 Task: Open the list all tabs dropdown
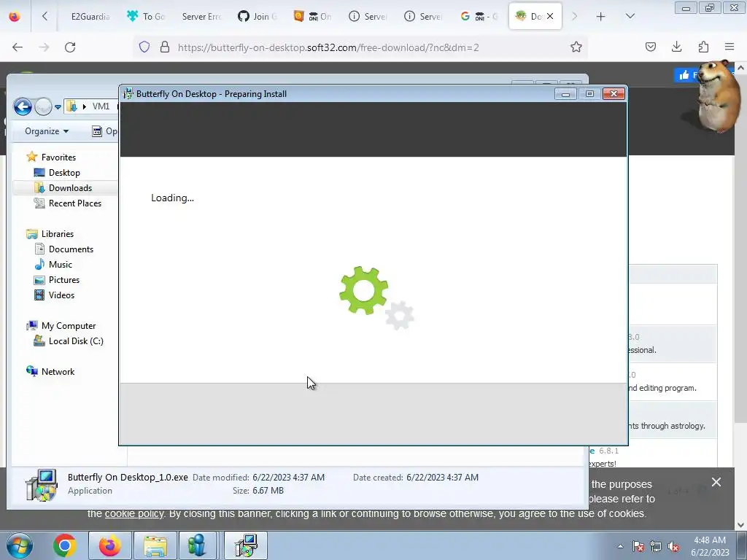630,16
